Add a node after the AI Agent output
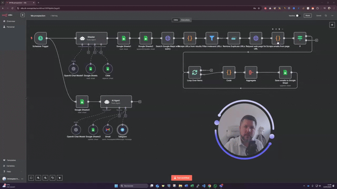 140,102
